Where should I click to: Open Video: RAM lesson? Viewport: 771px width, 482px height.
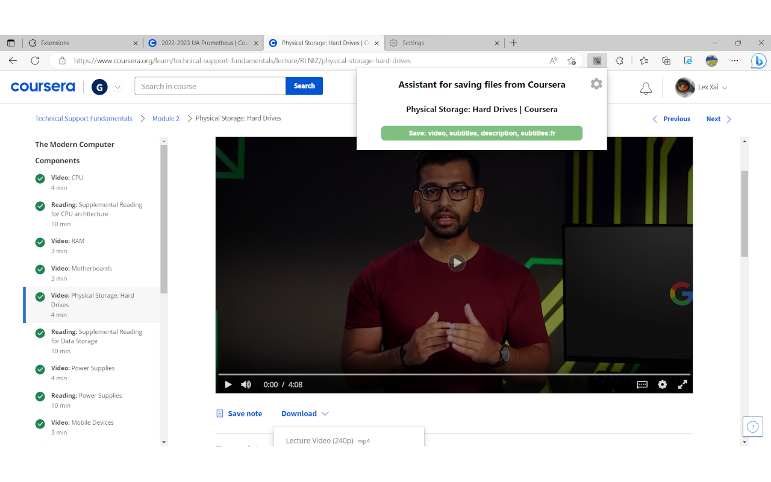tap(92, 245)
